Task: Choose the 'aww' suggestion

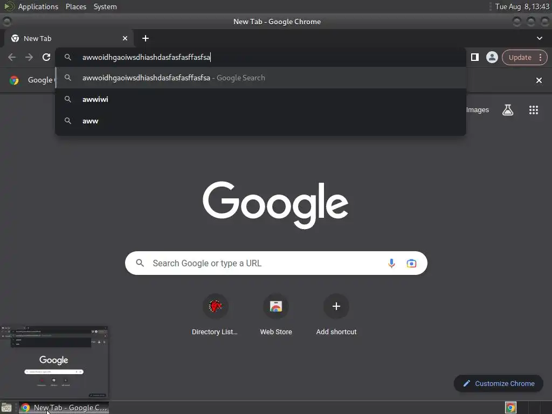Action: [261, 121]
